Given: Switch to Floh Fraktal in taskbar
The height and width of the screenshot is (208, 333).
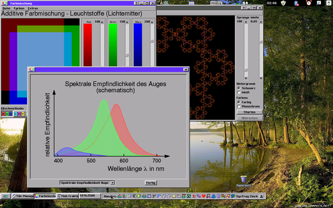Looking at the screenshot, I should [x=68, y=196].
